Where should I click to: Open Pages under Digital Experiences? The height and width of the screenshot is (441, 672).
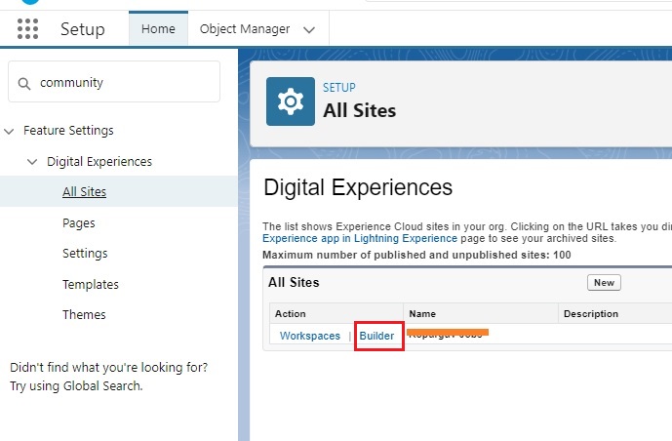coord(79,222)
